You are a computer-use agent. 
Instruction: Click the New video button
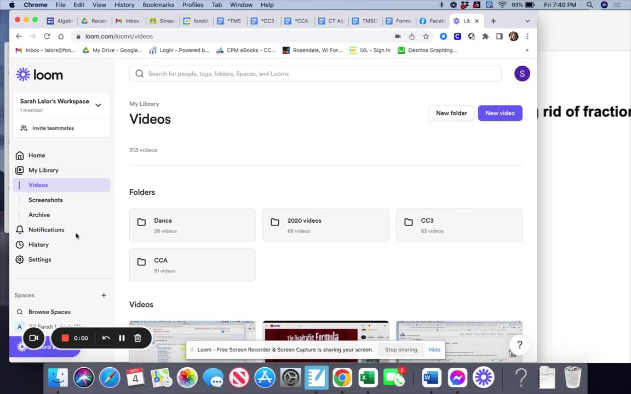pos(500,113)
